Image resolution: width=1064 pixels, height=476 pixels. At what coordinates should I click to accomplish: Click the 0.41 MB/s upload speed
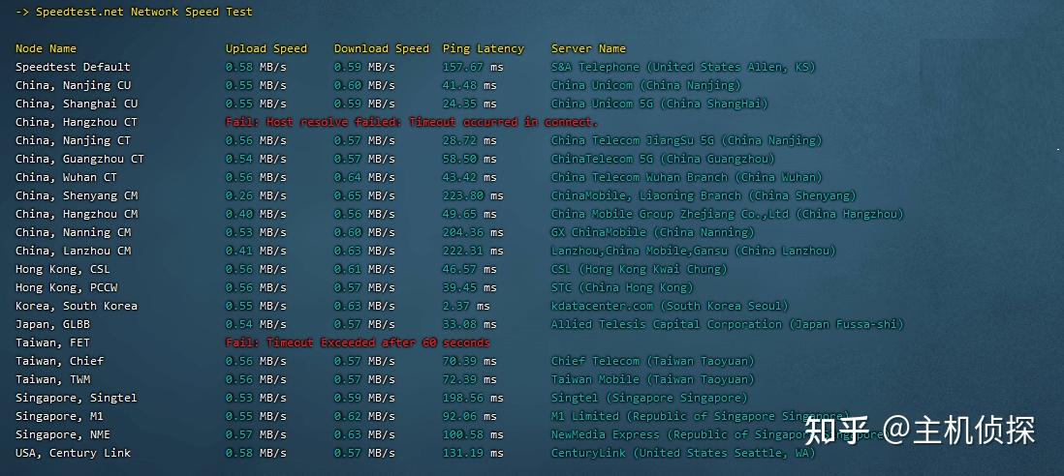tap(256, 250)
